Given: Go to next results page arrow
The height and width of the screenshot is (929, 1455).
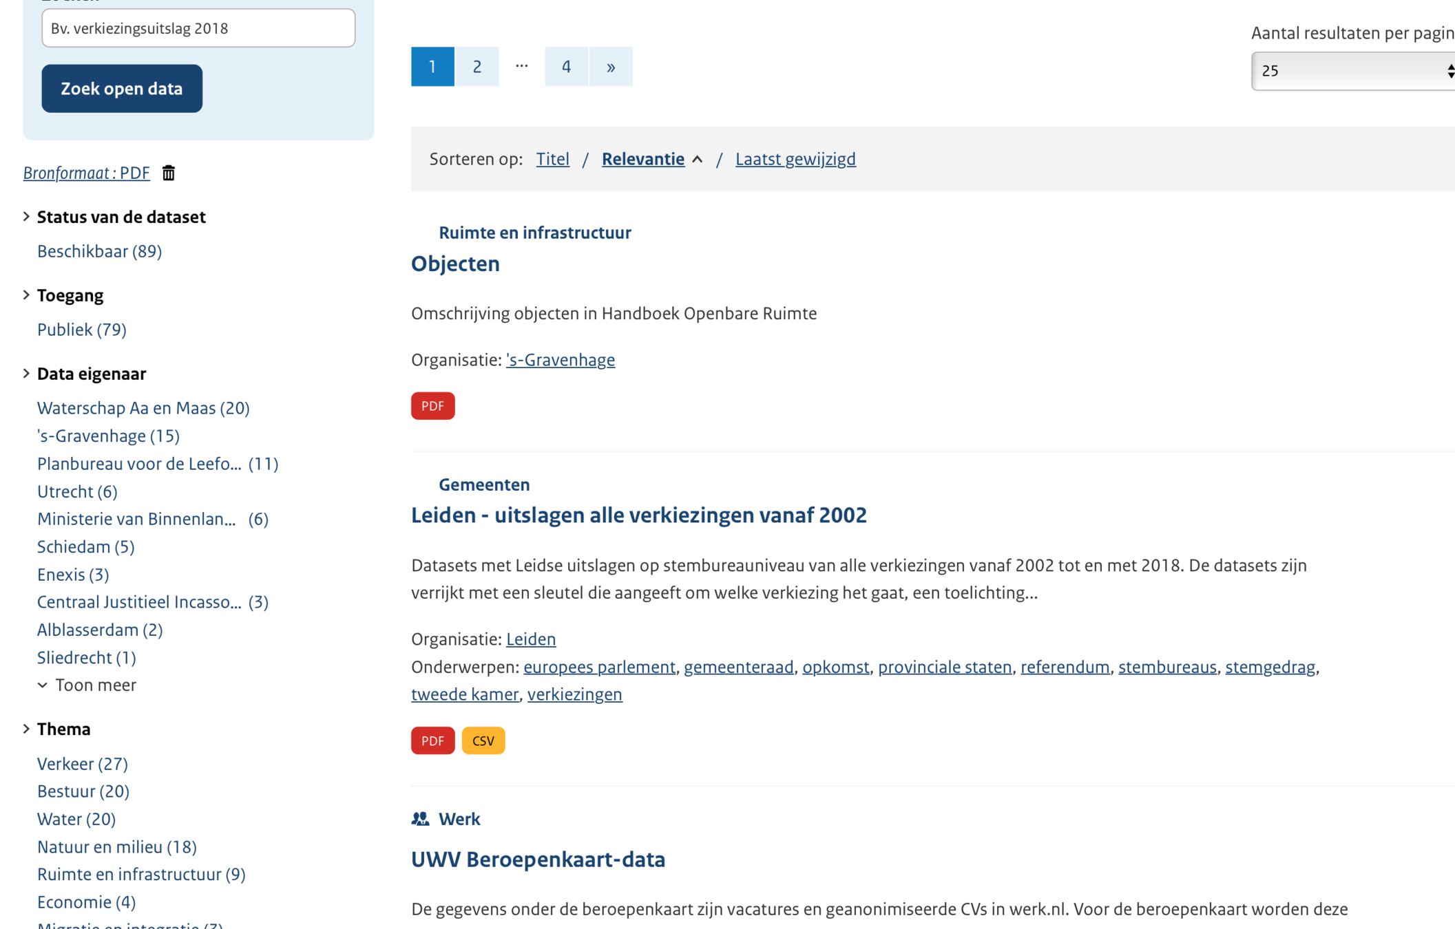Looking at the screenshot, I should [x=610, y=67].
